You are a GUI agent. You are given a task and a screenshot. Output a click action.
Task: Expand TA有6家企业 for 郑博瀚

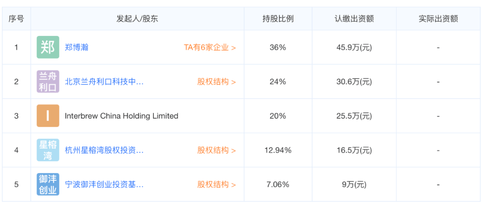coord(210,48)
